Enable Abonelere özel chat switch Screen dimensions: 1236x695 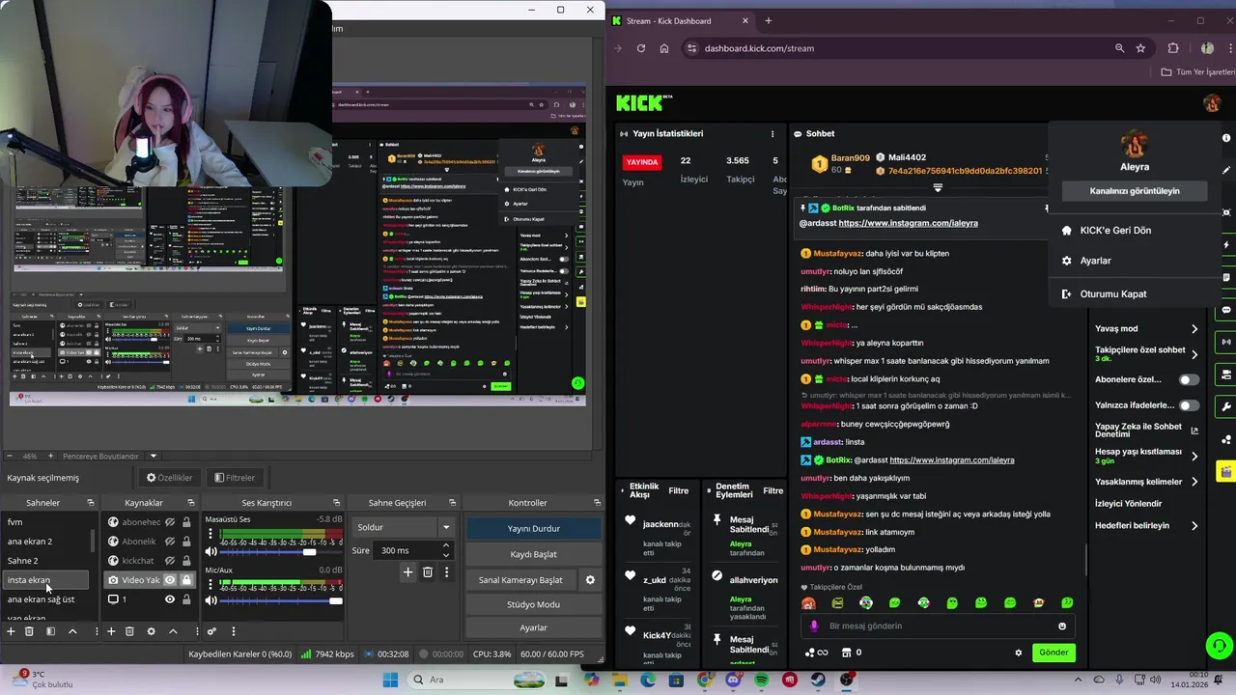pos(1190,379)
